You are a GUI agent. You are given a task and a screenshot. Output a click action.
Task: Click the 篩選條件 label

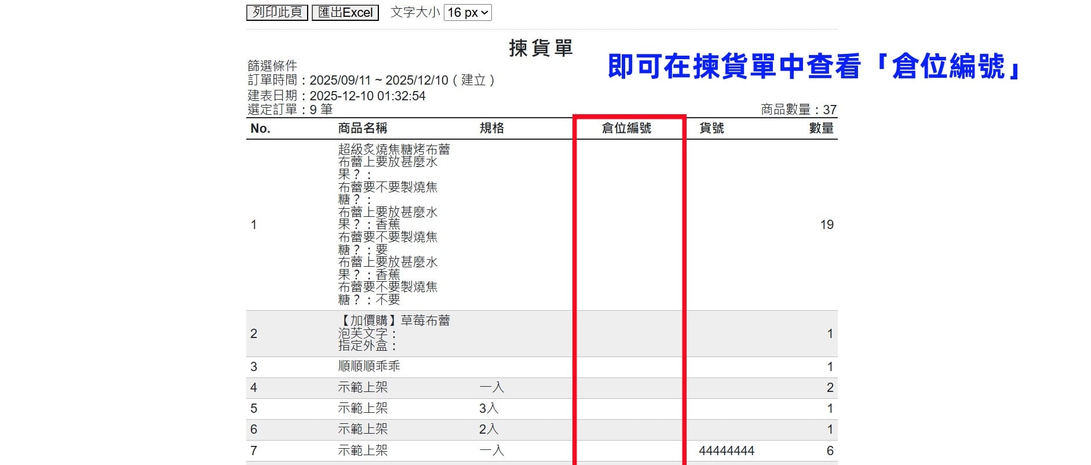pos(272,66)
